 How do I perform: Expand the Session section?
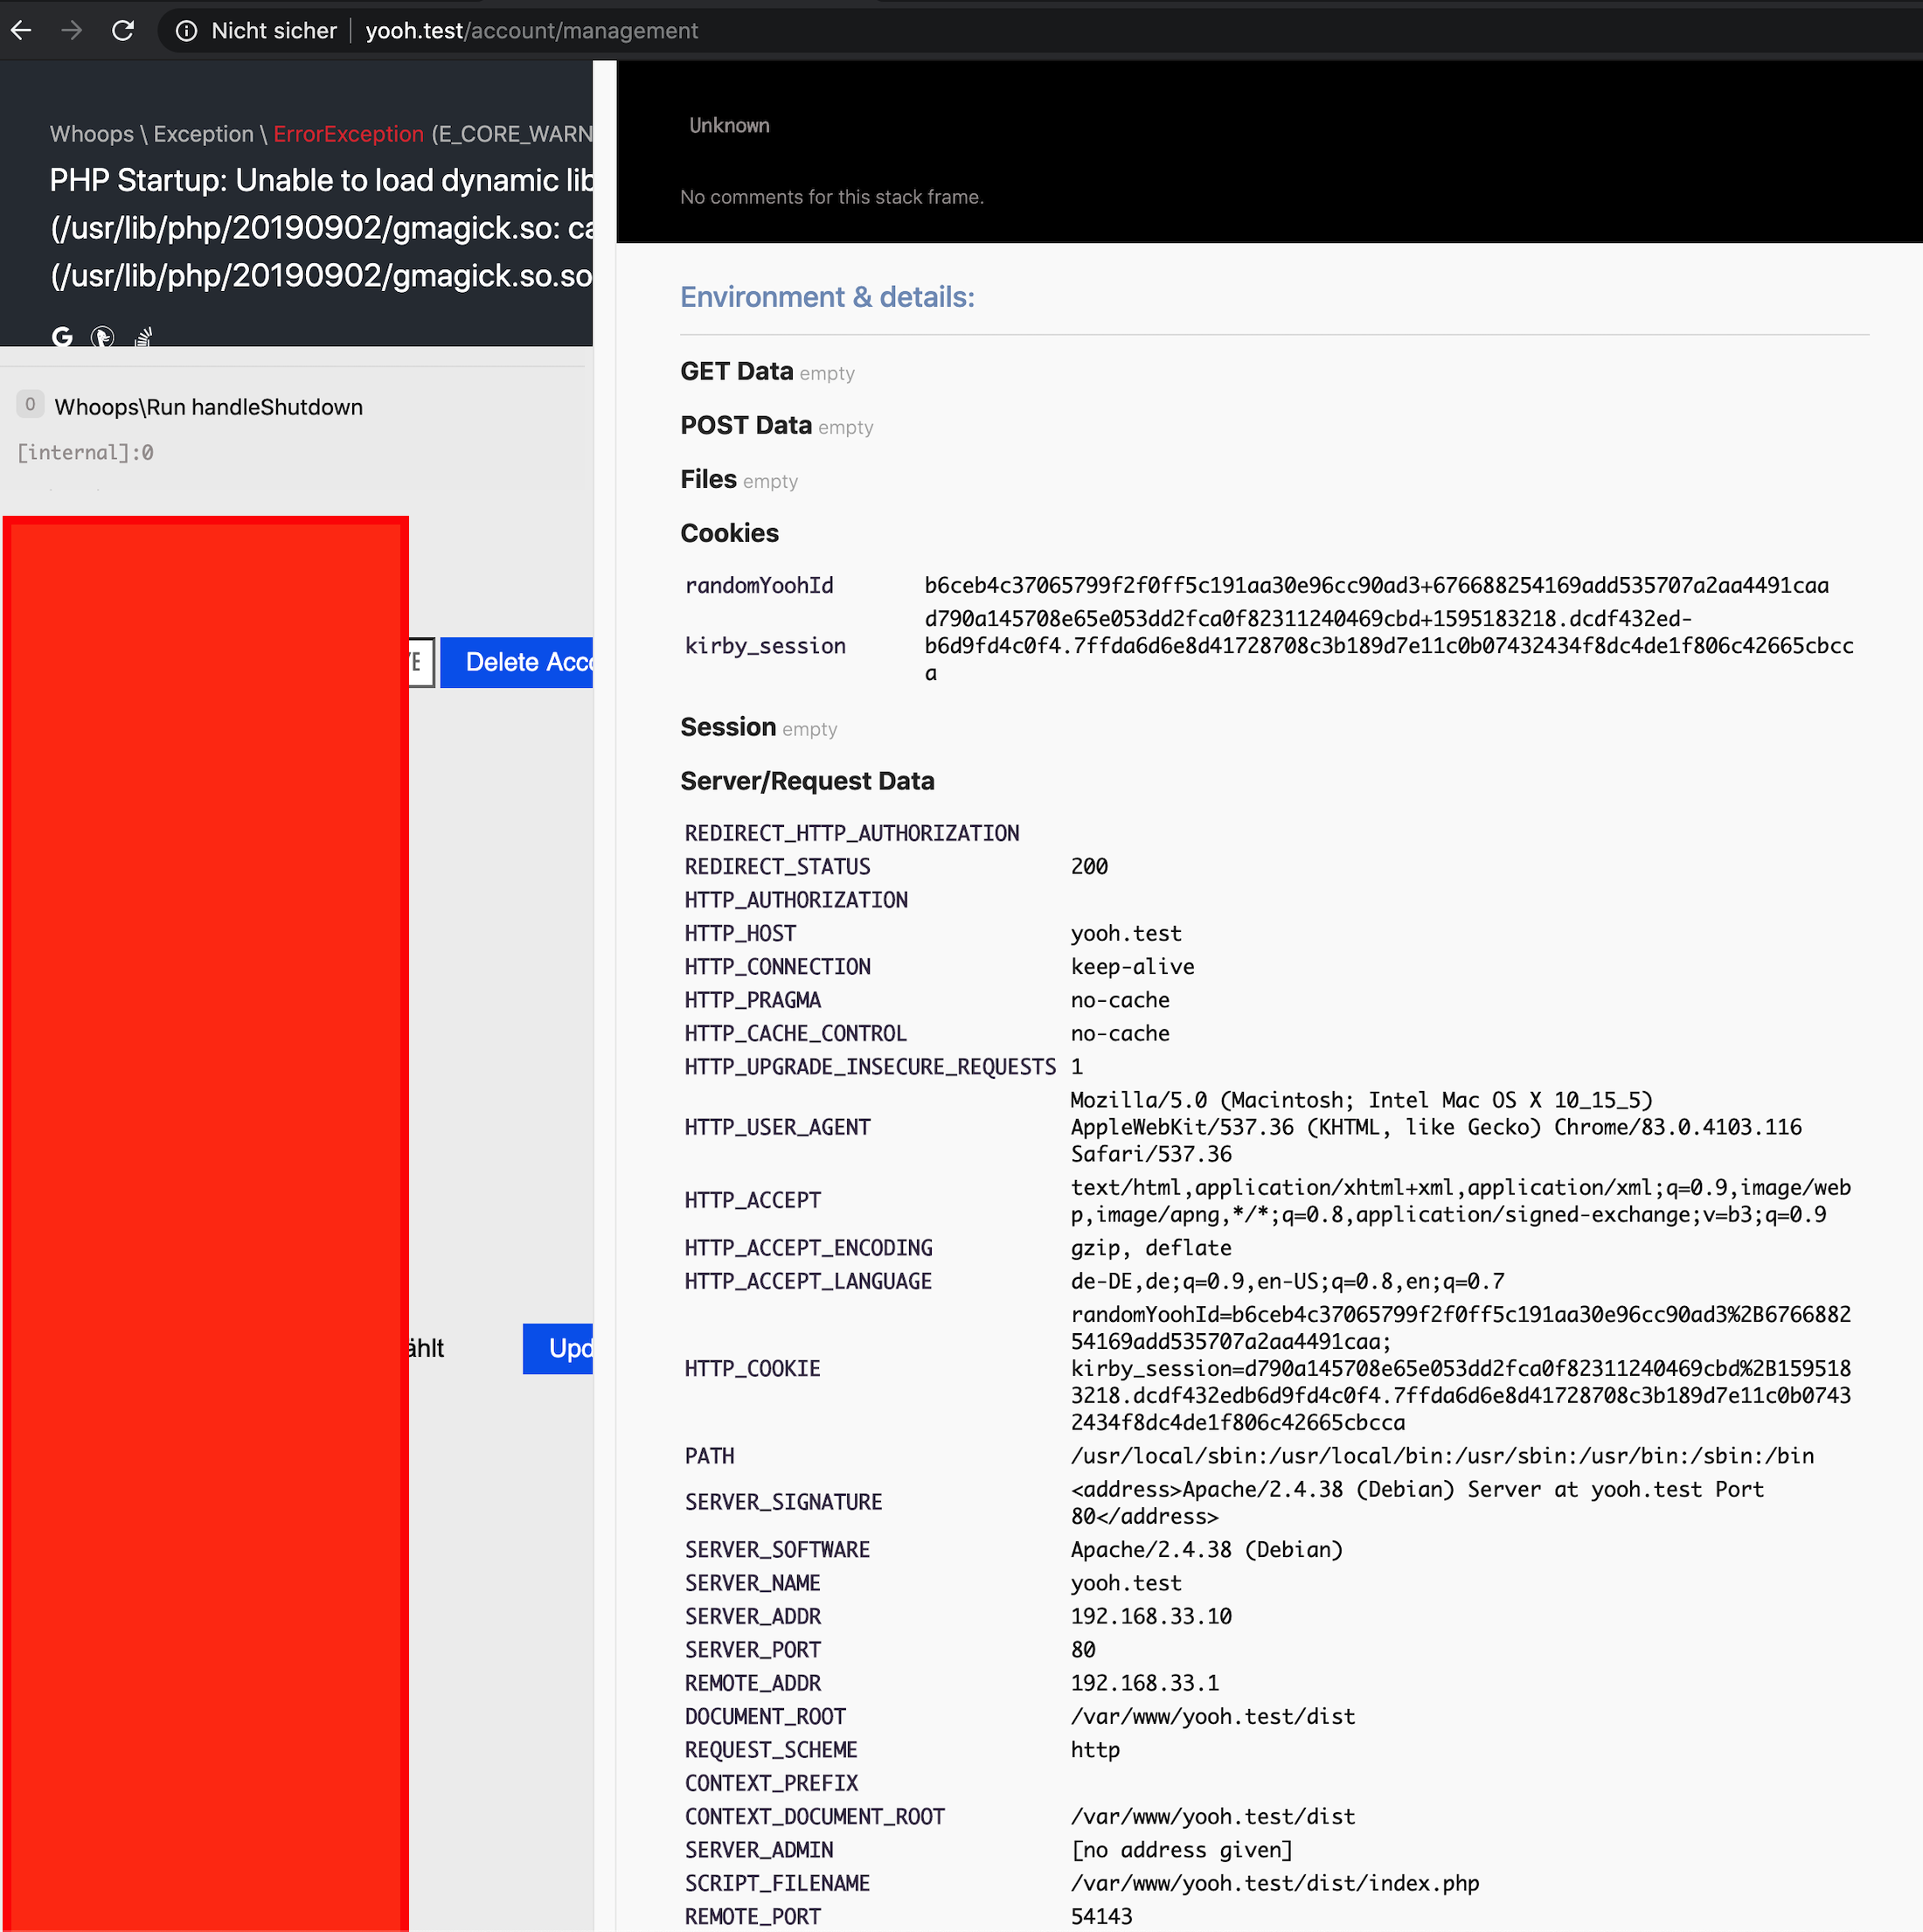(x=728, y=727)
